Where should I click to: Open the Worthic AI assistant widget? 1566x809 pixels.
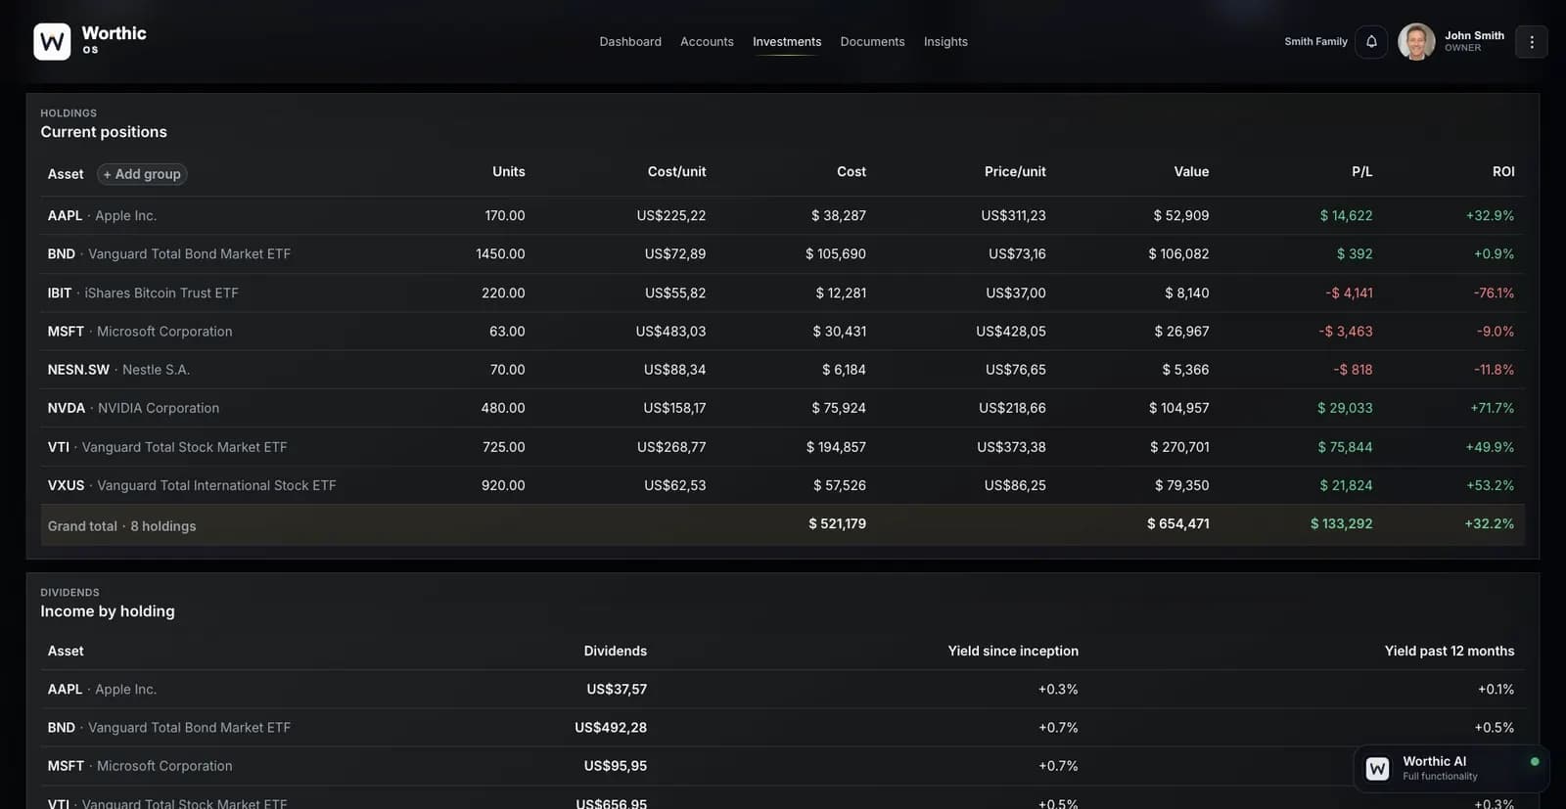tap(1451, 768)
